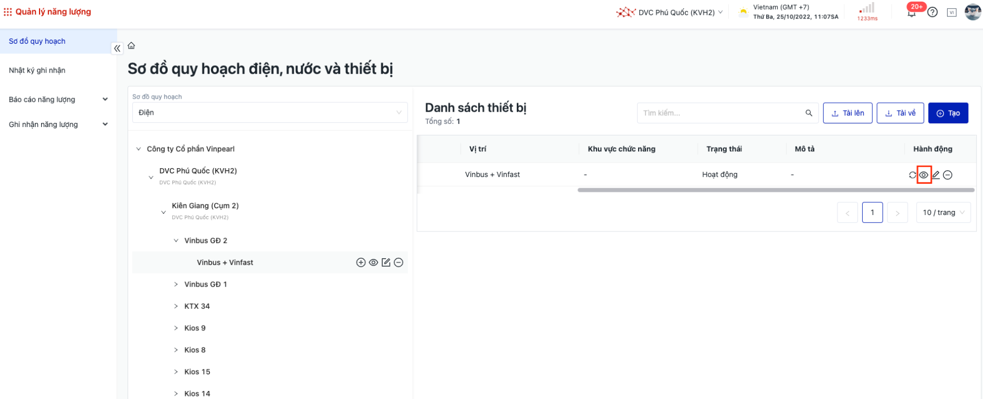
Task: Change the 10 / trang page size
Action: coord(943,212)
